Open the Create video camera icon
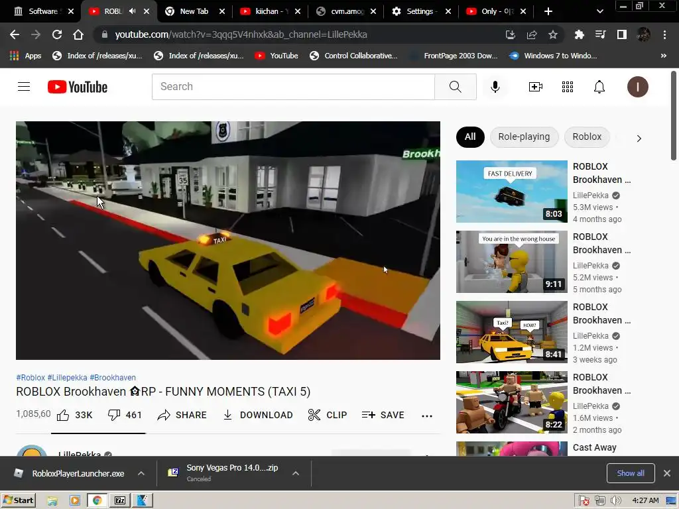Viewport: 679px width, 509px height. point(536,87)
